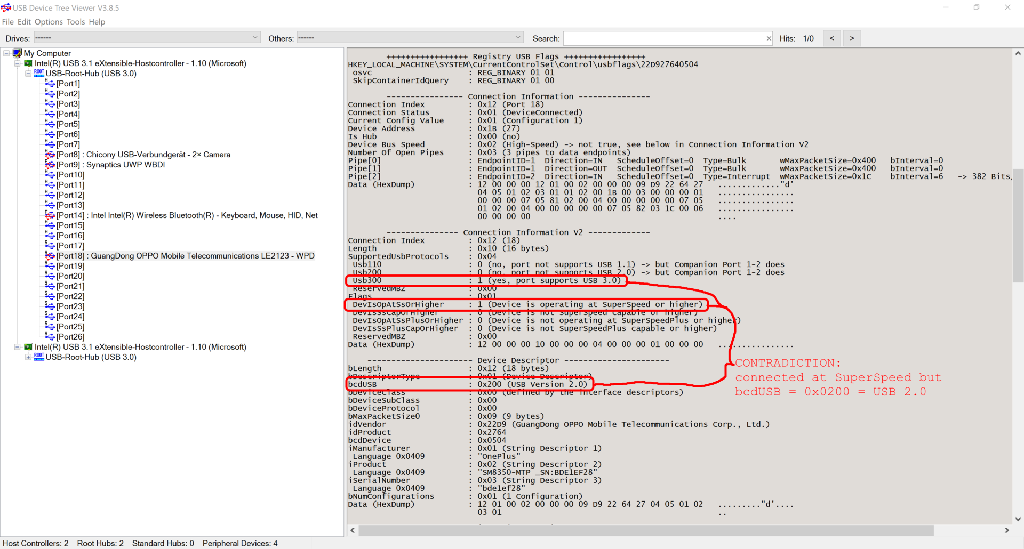This screenshot has height=549, width=1024.
Task: Click the Port8 Chicony camera device icon
Action: point(50,155)
